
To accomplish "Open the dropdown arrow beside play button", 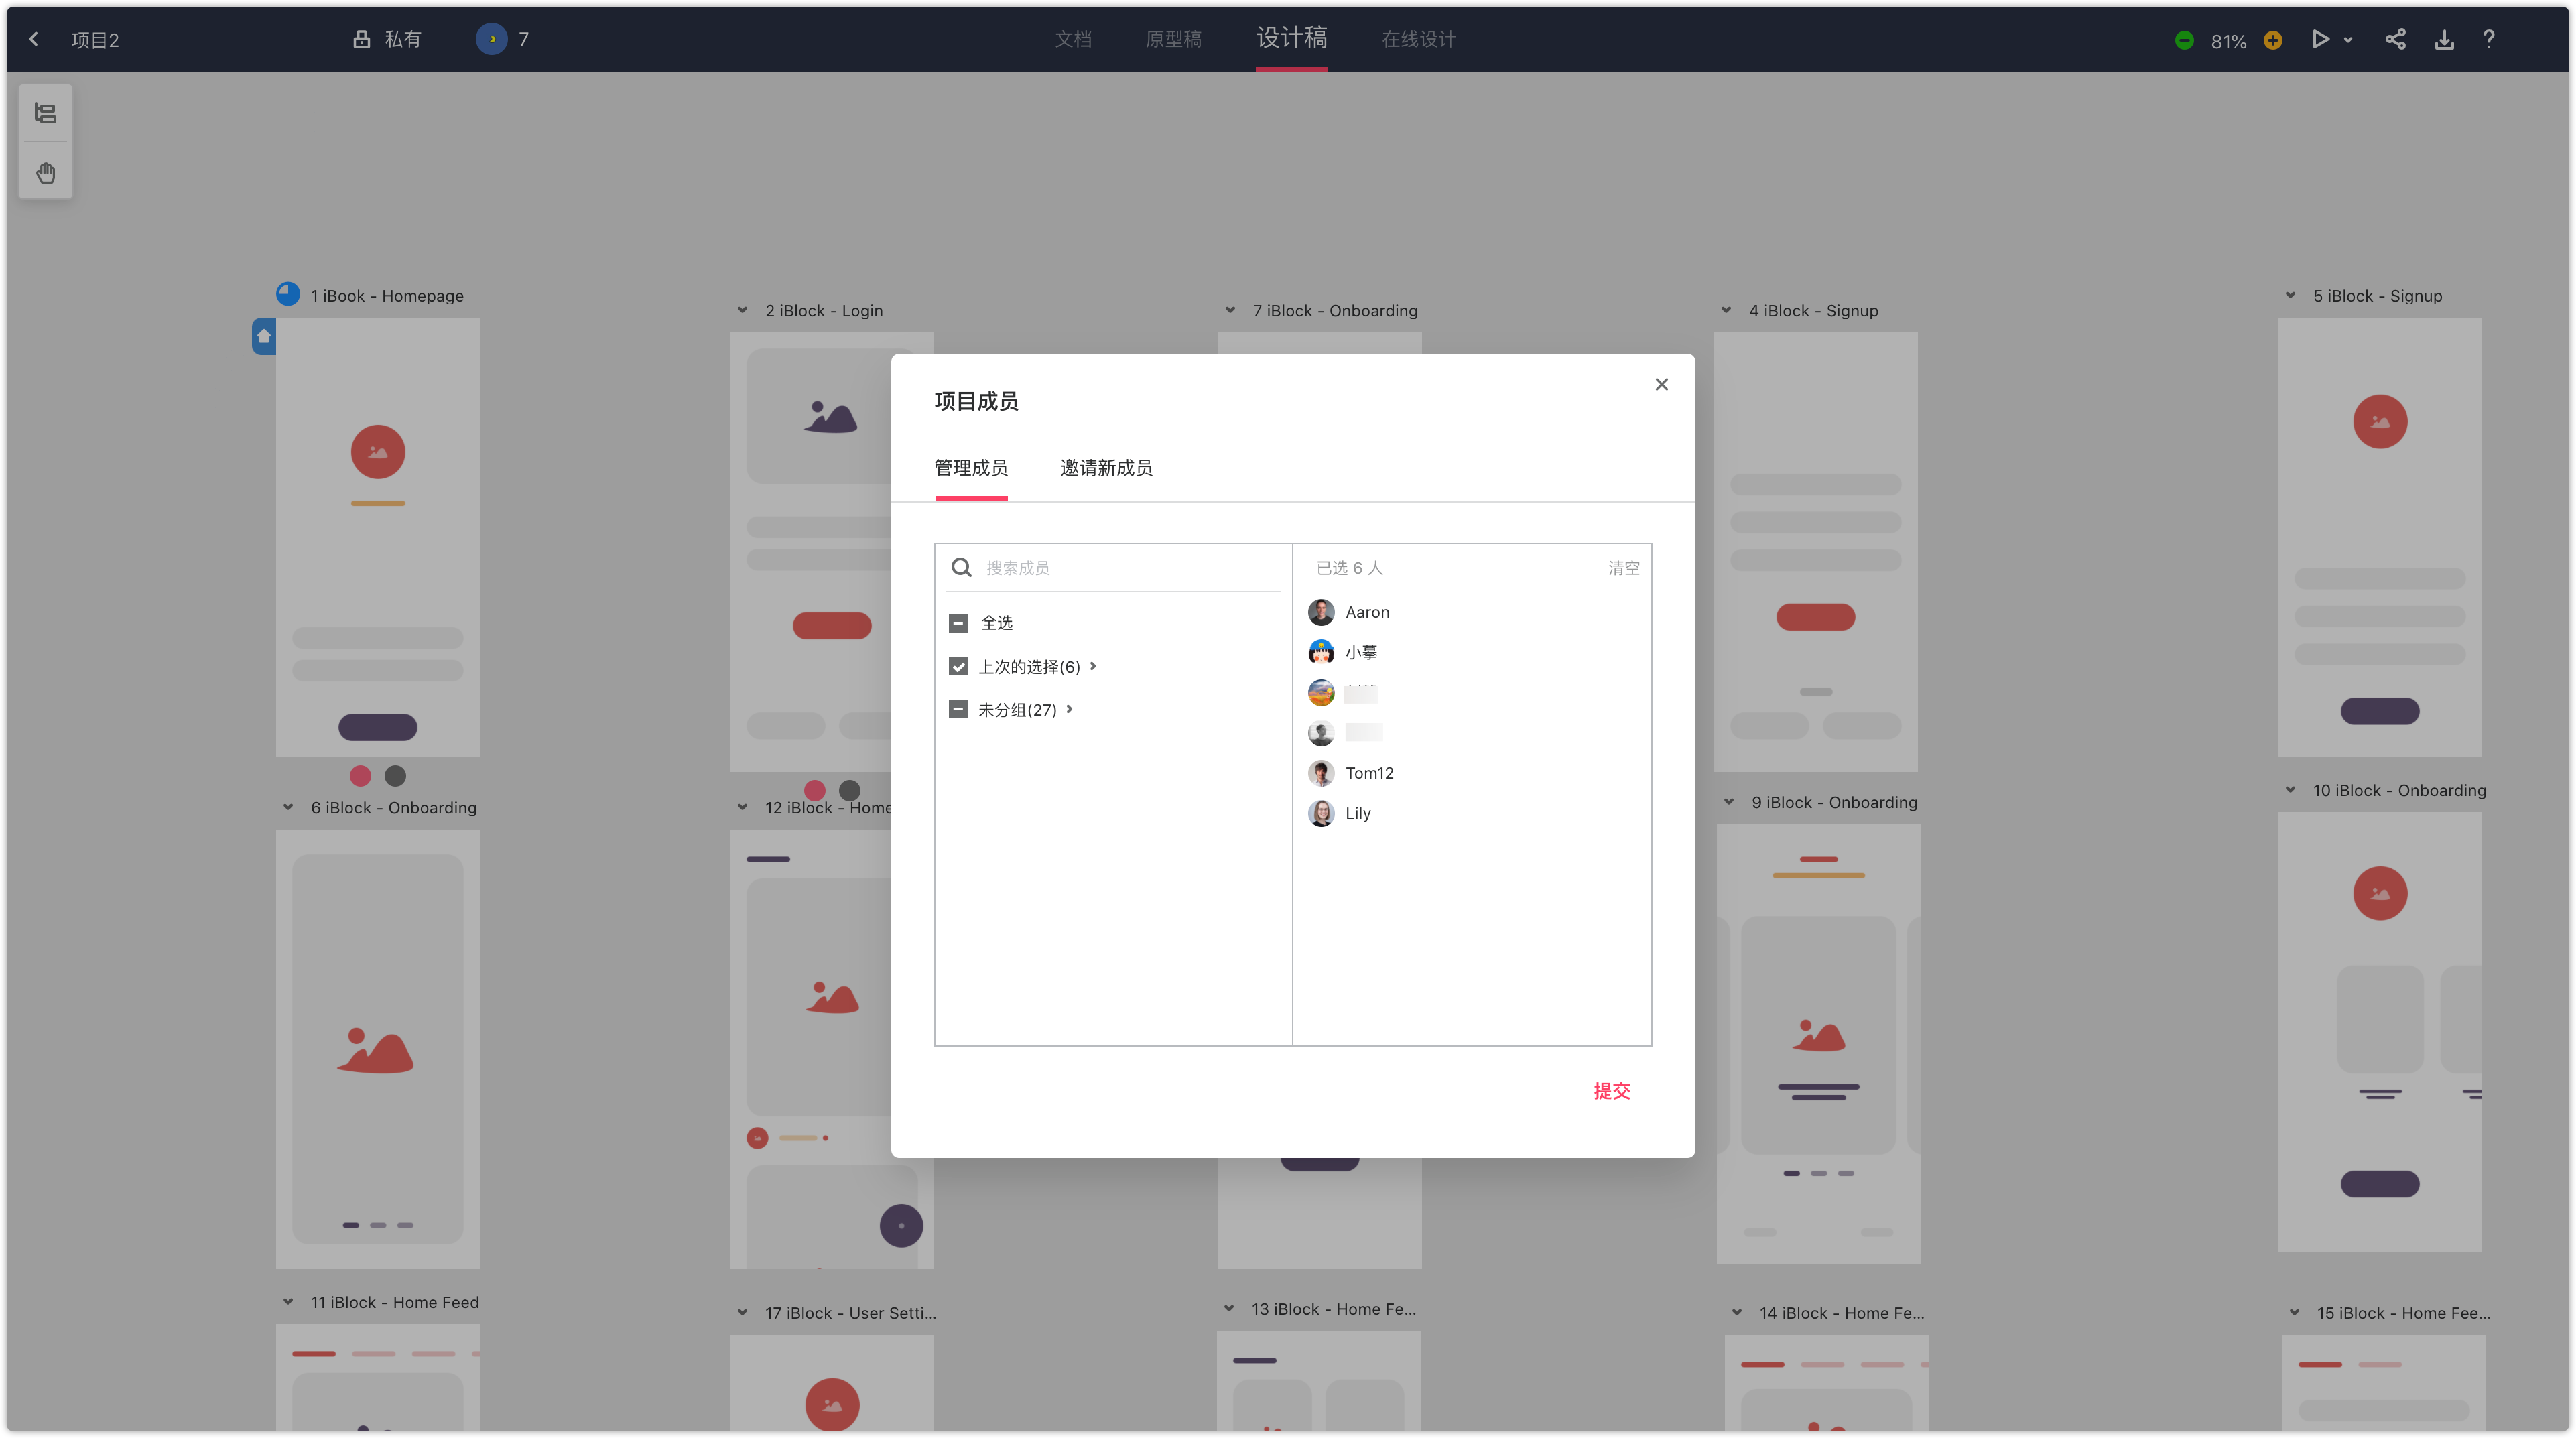I will pos(2348,40).
